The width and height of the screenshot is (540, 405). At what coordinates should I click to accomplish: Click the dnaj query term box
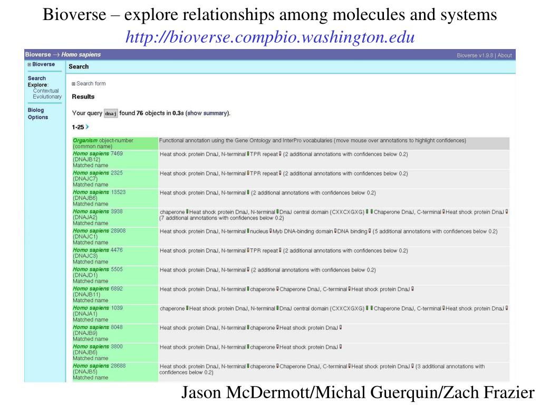coord(111,113)
